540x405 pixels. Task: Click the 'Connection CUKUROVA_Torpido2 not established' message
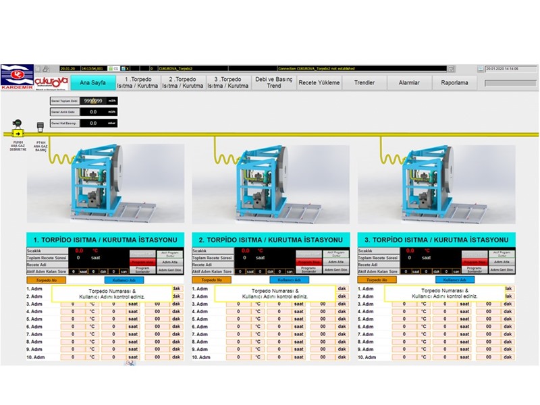pyautogui.click(x=316, y=69)
